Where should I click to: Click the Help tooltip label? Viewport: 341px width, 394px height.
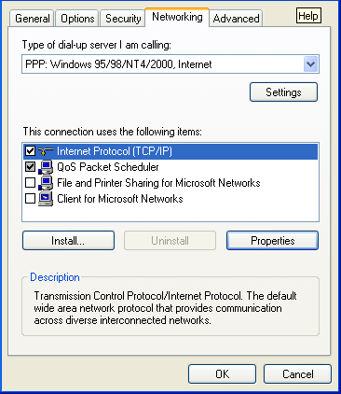(308, 16)
